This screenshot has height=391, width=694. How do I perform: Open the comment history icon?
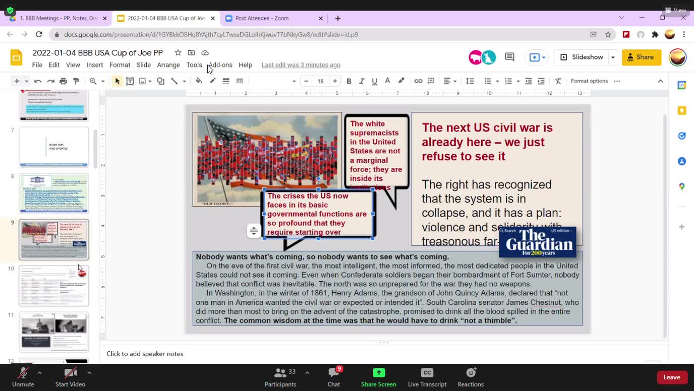(509, 57)
